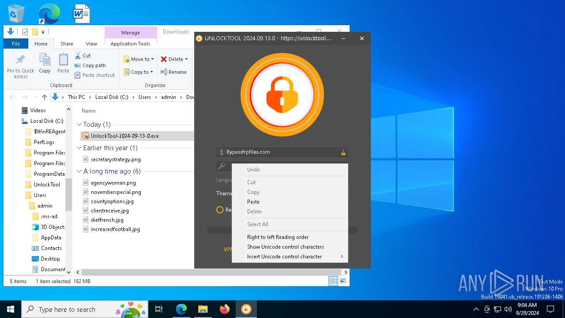This screenshot has width=565, height=318.
Task: Switch to Details view icon in status bar
Action: (x=333, y=281)
